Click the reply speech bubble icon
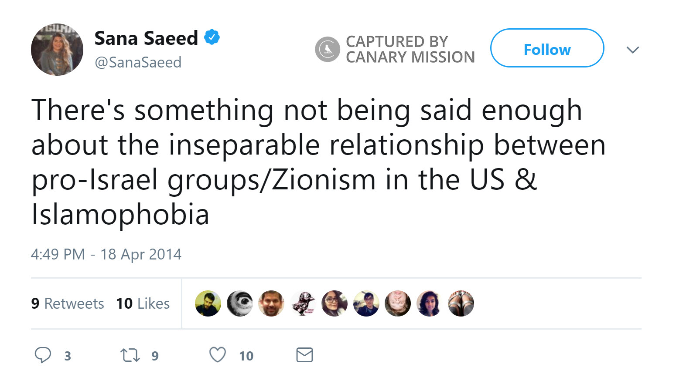The height and width of the screenshot is (384, 676). click(43, 355)
